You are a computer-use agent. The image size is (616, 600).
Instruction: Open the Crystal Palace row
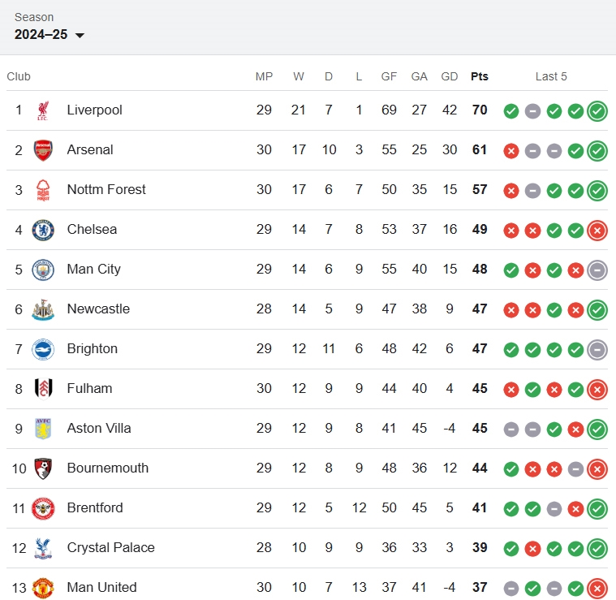click(x=308, y=548)
